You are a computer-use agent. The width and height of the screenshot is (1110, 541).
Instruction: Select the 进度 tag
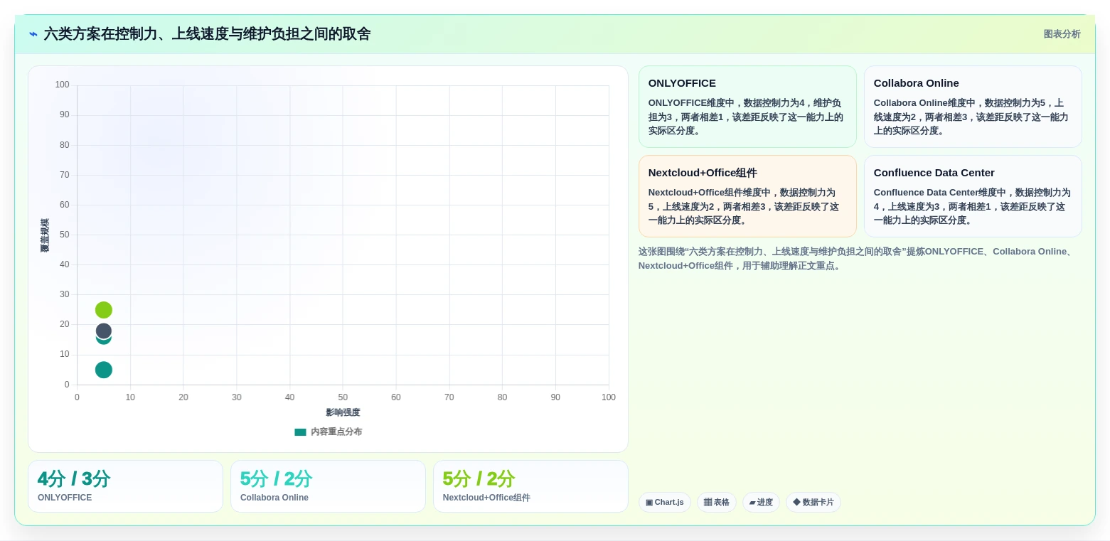pos(761,502)
